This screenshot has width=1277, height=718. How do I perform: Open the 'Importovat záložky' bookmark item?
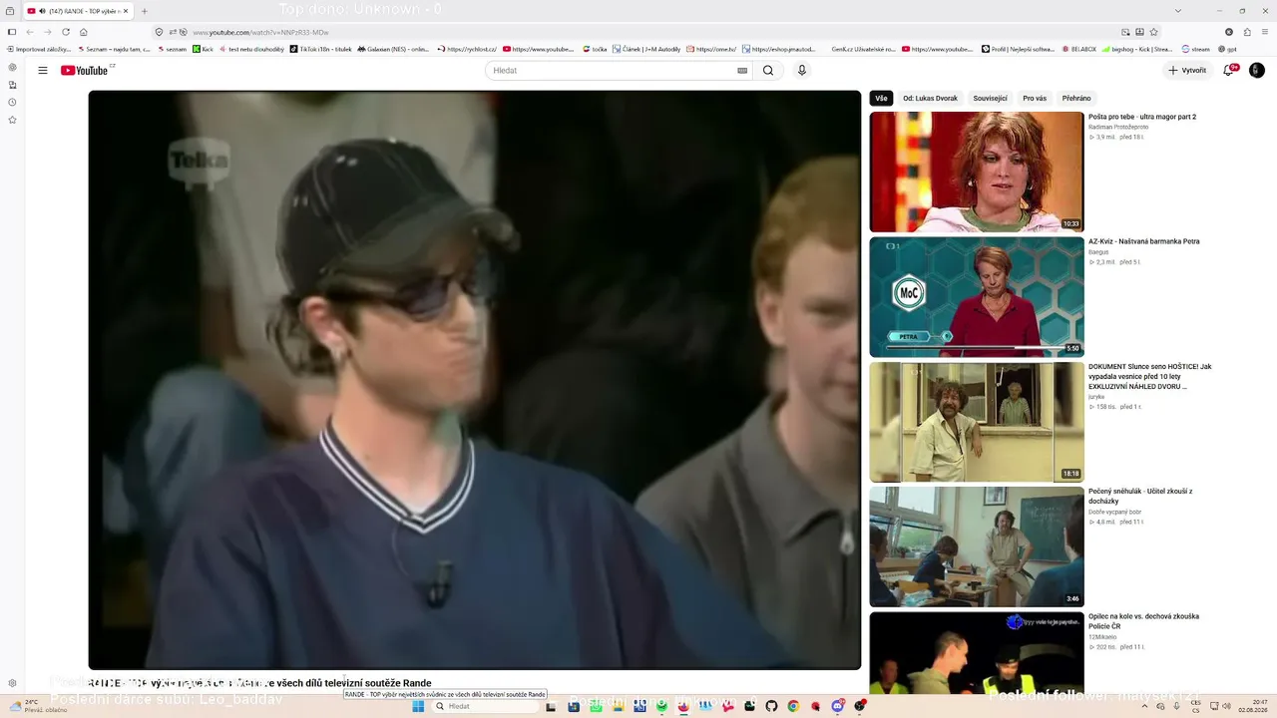[39, 49]
